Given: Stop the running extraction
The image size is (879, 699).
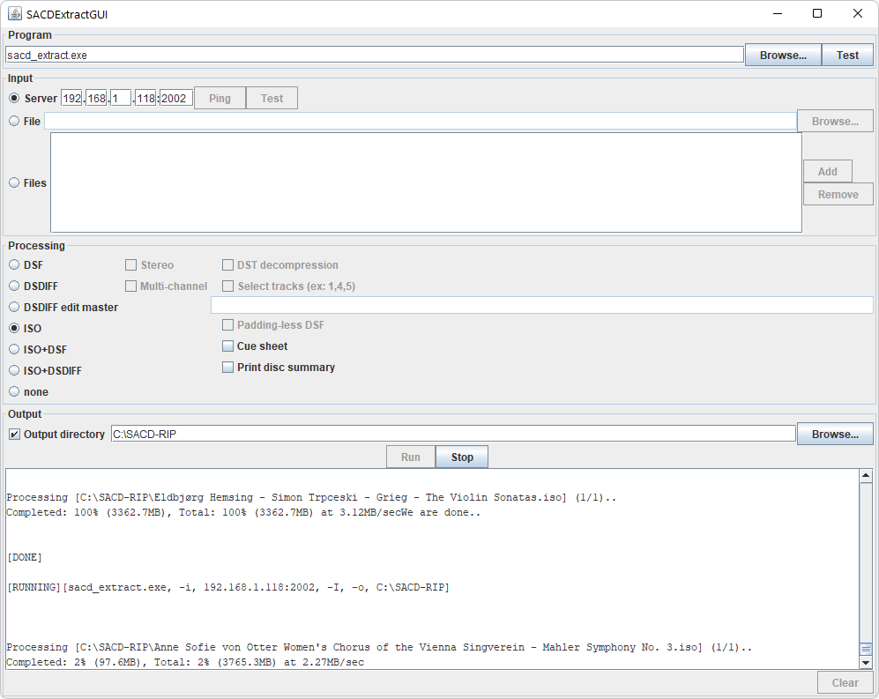Looking at the screenshot, I should [x=462, y=457].
